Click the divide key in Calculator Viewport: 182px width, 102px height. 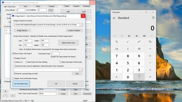150,49
